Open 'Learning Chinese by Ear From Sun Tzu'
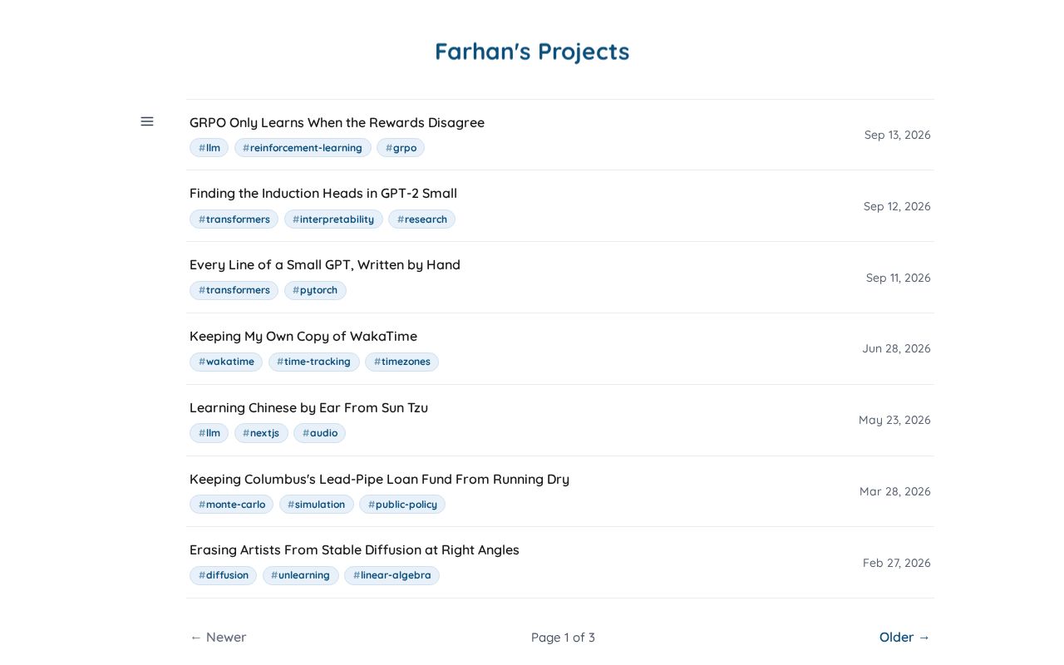 pos(308,407)
